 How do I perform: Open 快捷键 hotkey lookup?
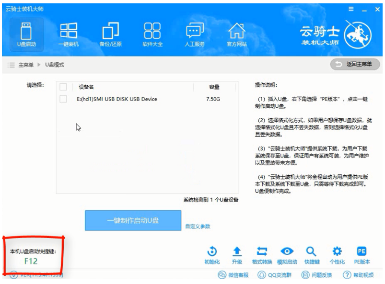tap(312, 255)
